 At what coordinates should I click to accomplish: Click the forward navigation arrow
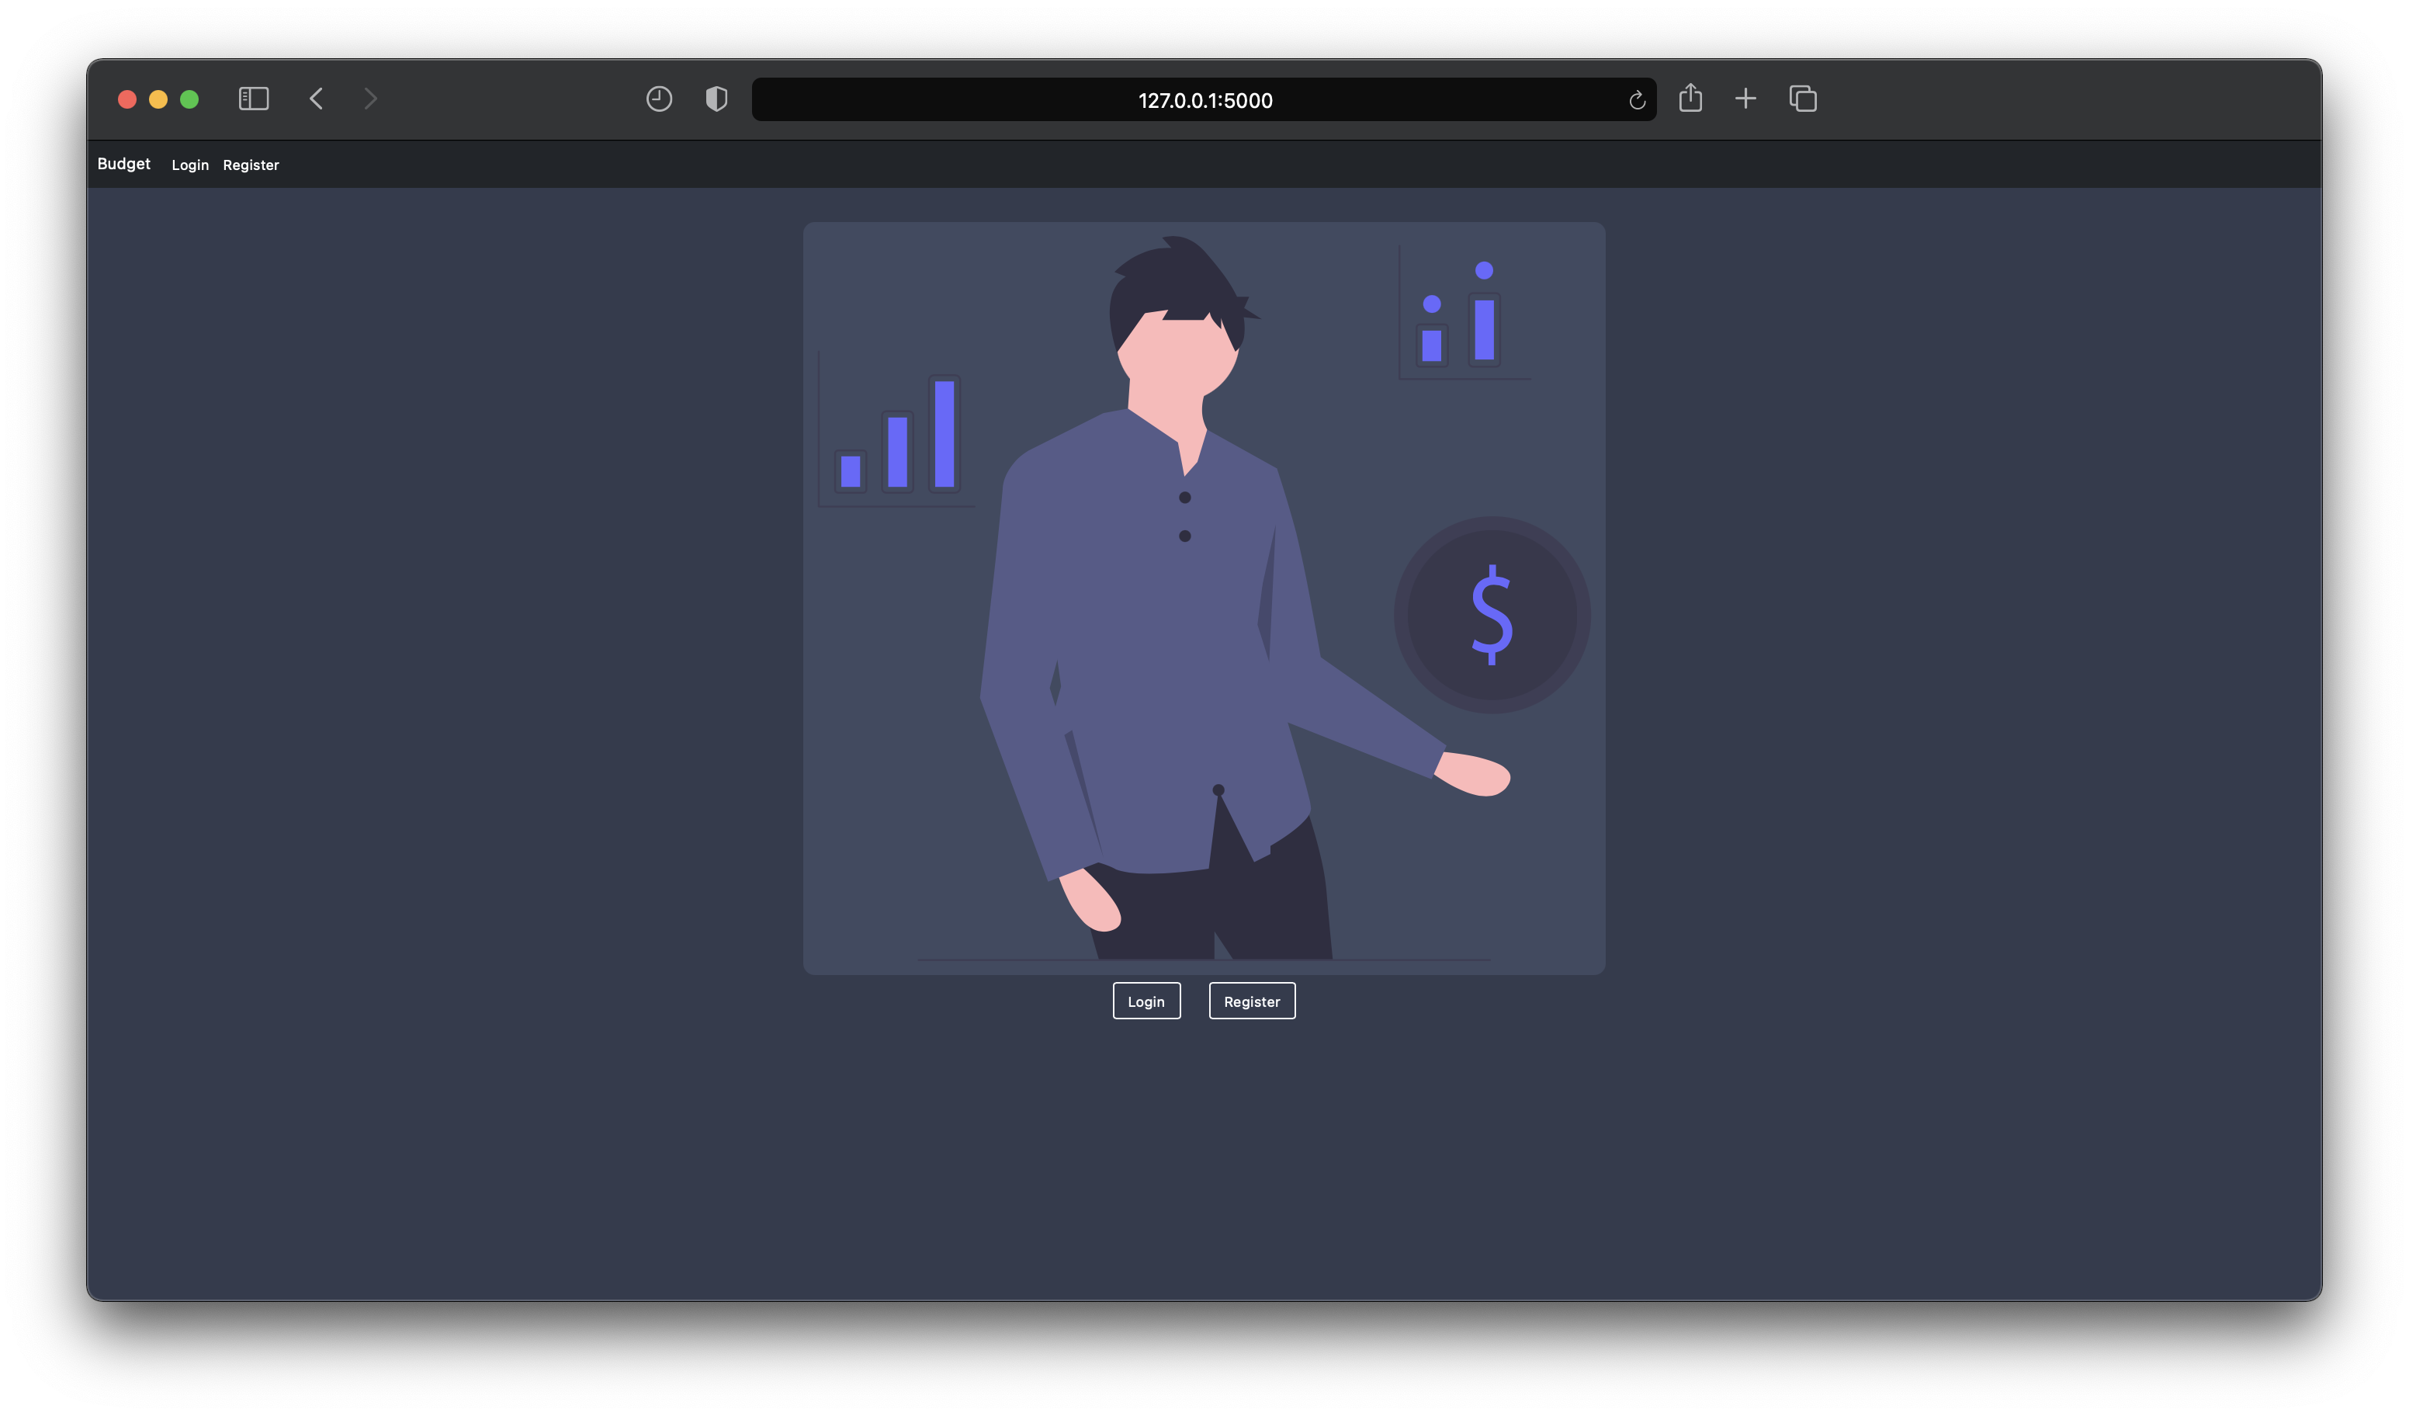(x=371, y=99)
